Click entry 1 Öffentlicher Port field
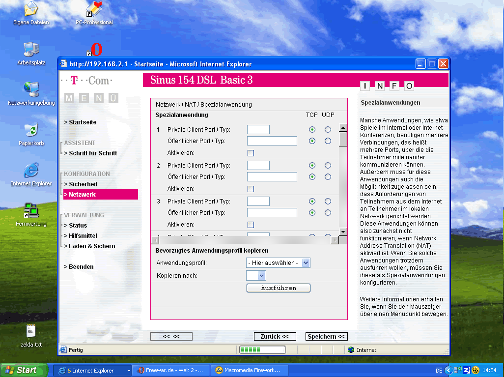This screenshot has height=377, width=504. [272, 141]
